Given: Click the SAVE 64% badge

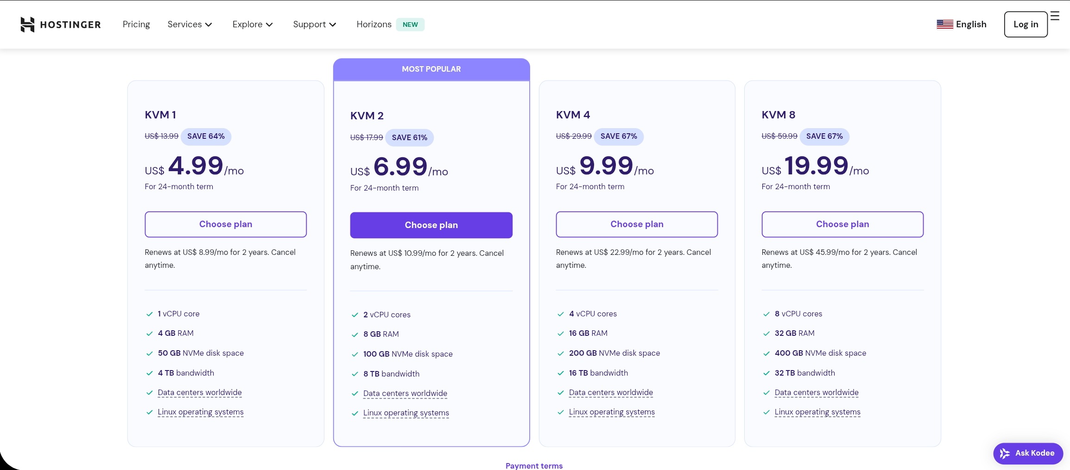Looking at the screenshot, I should click(206, 136).
